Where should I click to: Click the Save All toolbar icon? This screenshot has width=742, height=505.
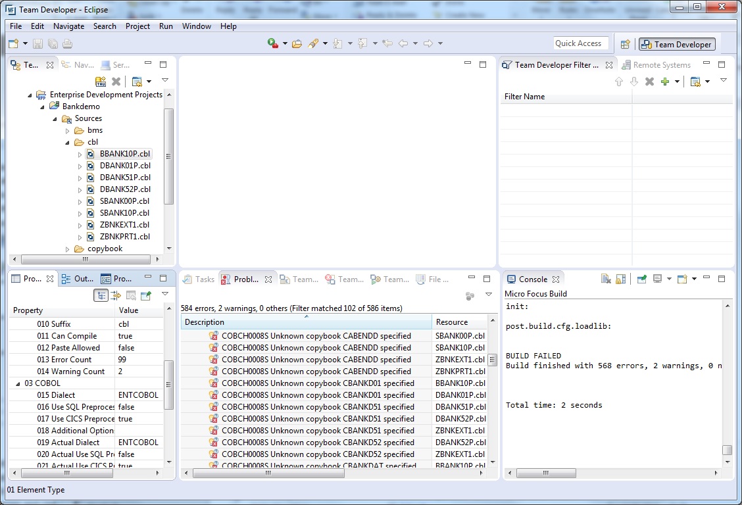(53, 44)
